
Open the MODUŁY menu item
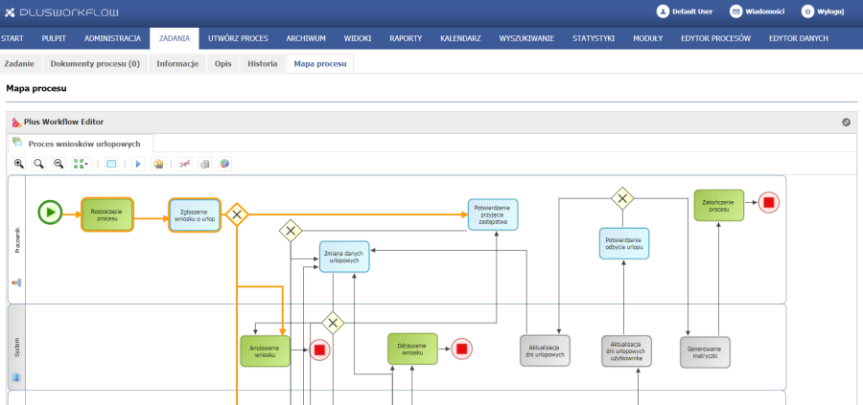(648, 38)
